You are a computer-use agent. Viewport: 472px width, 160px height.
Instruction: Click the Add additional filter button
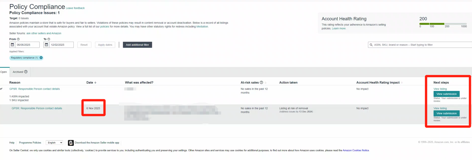137,45
